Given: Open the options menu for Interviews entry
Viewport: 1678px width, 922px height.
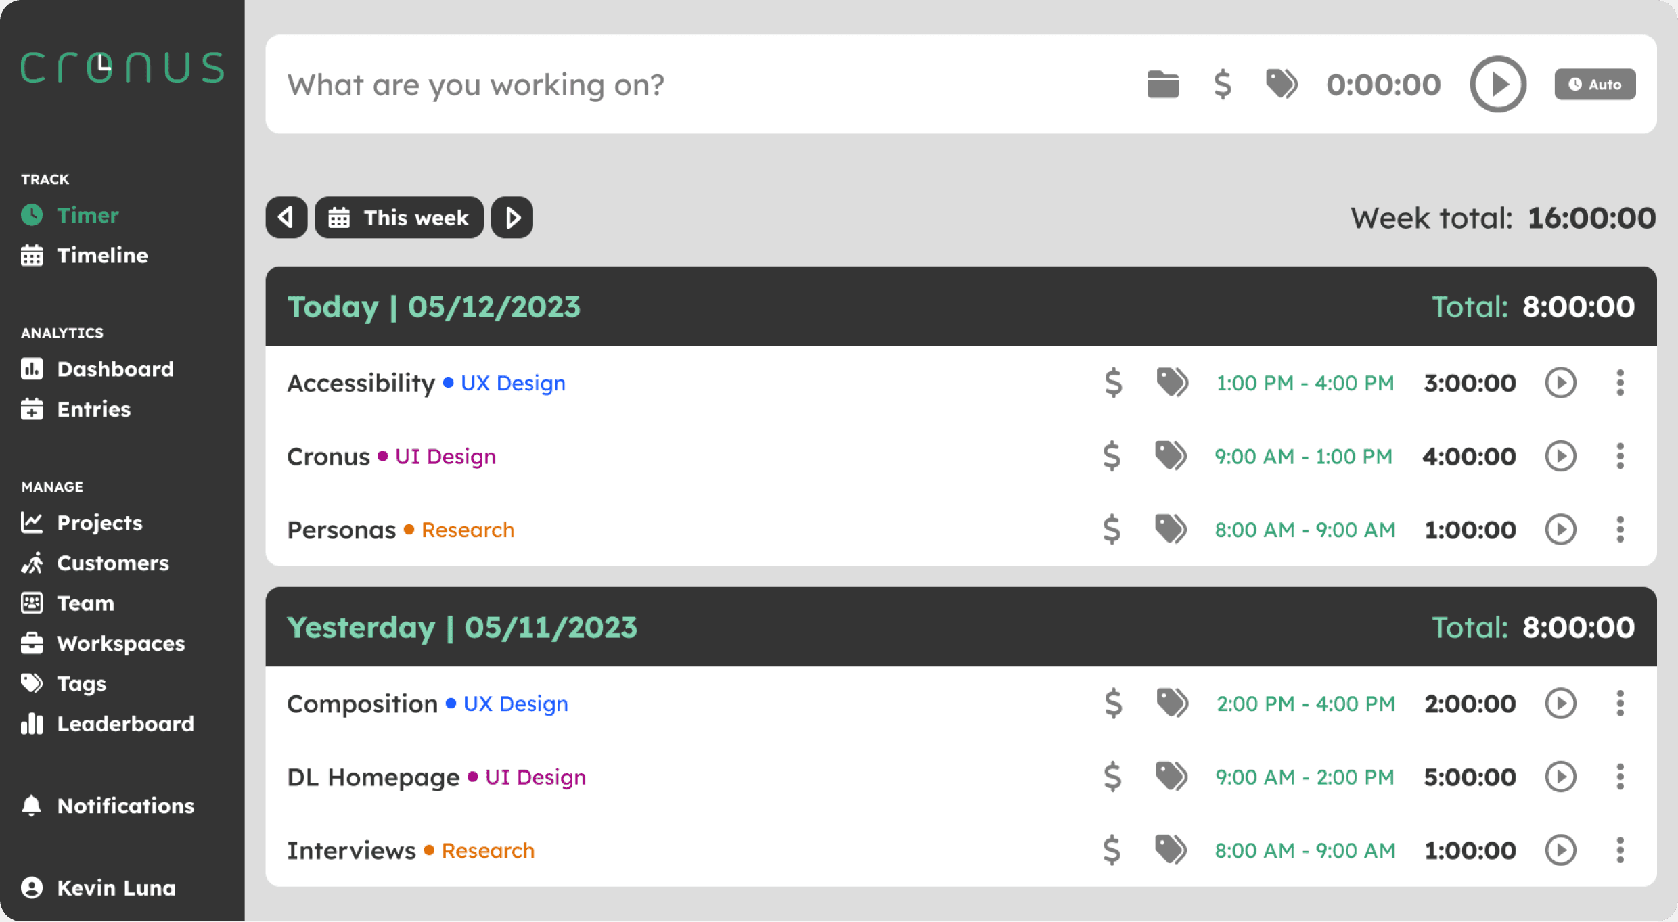Looking at the screenshot, I should 1620,850.
